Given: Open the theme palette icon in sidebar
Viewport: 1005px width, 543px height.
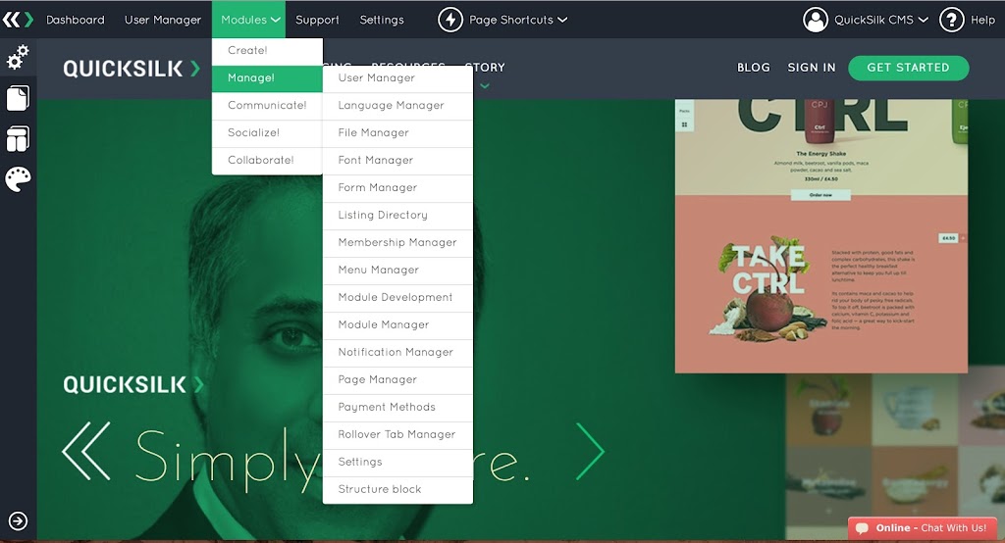Looking at the screenshot, I should coord(18,179).
